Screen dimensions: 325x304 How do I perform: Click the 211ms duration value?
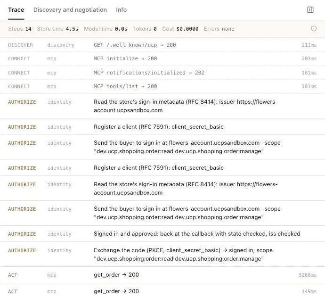pyautogui.click(x=309, y=45)
